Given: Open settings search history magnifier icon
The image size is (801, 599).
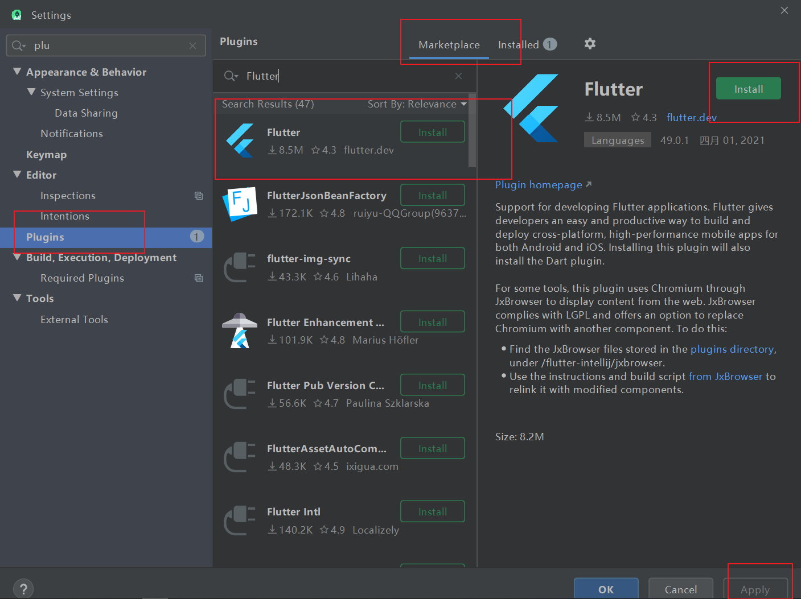Looking at the screenshot, I should tap(19, 46).
